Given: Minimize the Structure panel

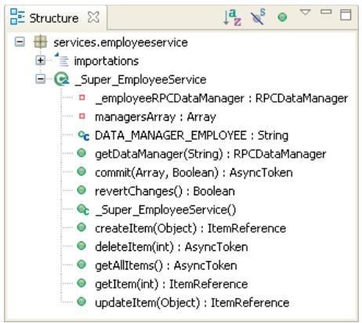Looking at the screenshot, I should point(326,12).
